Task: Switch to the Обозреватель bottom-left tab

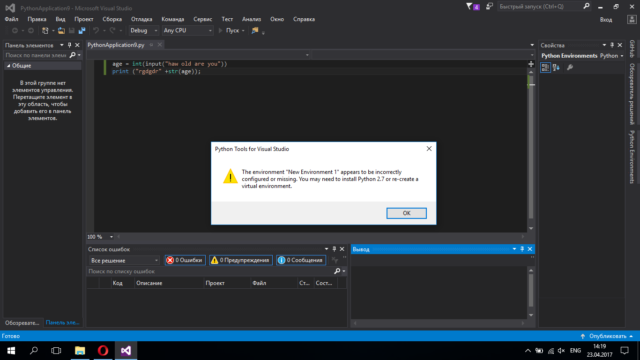Action: tap(22, 322)
